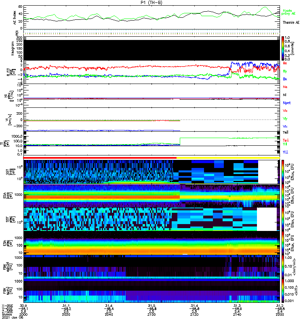Image resolution: width=303 pixels, height=323 pixels.
Task: Click the ROI dotted strip label
Action: pyautogui.click(x=17, y=33)
